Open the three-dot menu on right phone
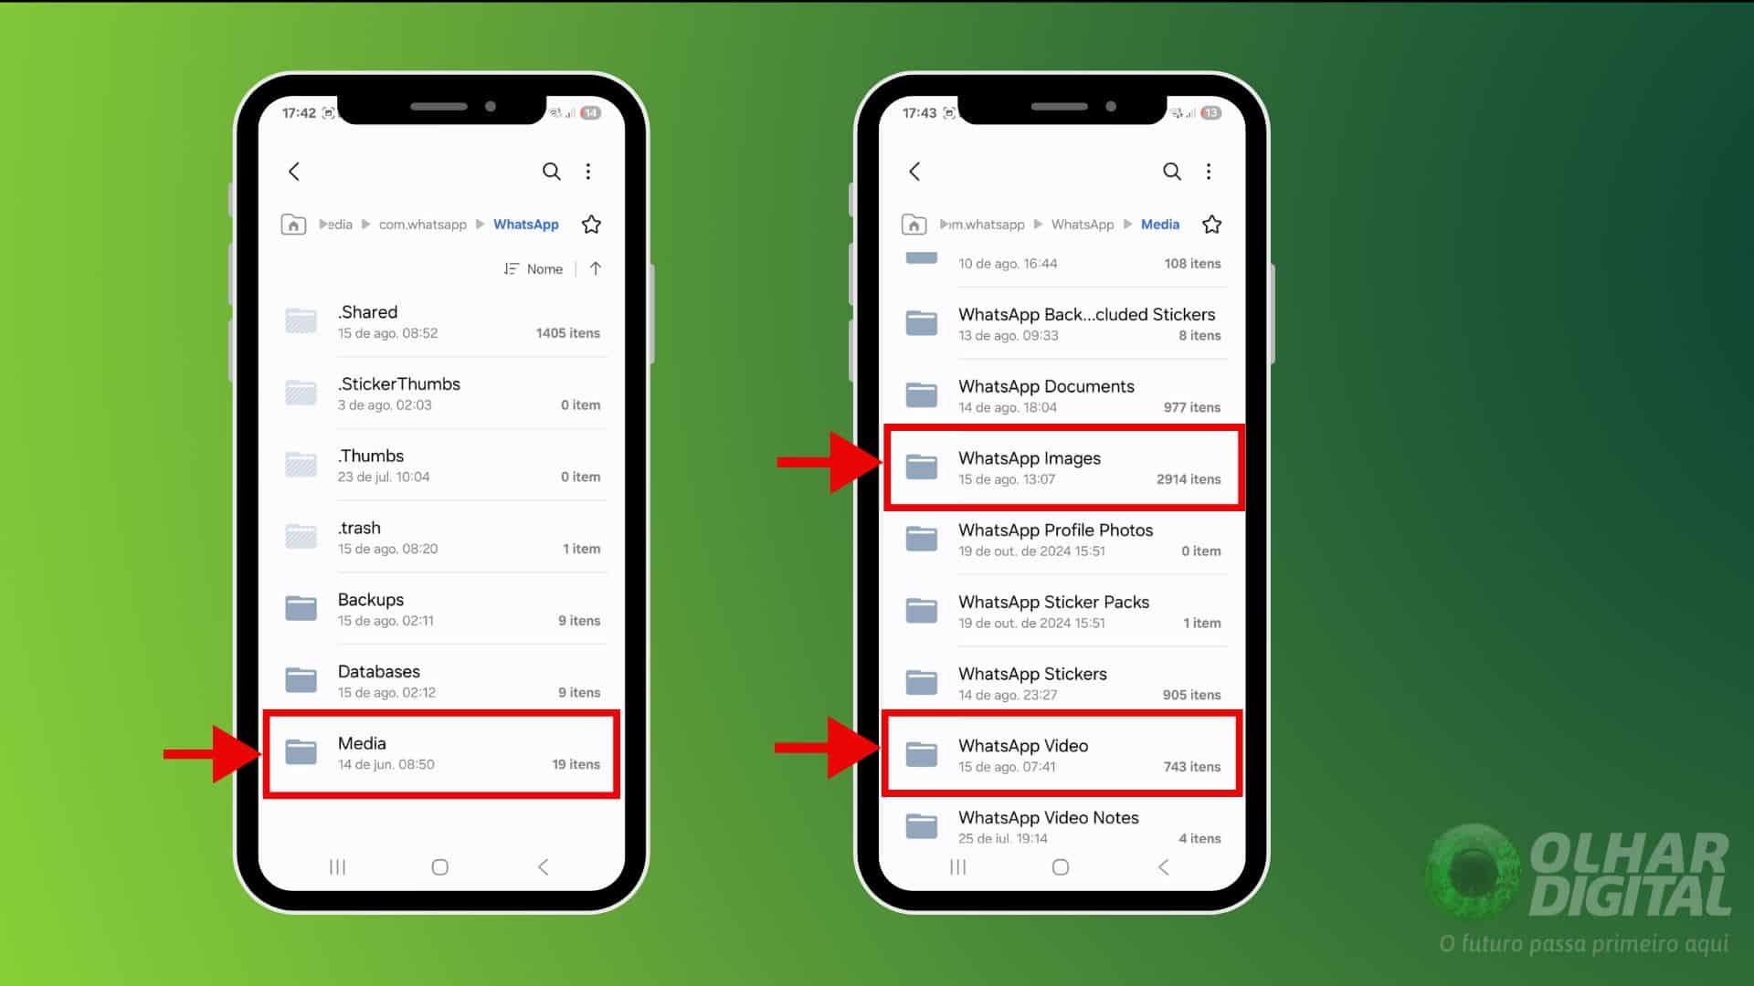Screen dimensions: 1754x986 point(1209,171)
